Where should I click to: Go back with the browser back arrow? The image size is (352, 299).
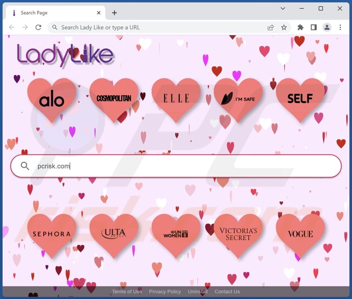coord(12,27)
